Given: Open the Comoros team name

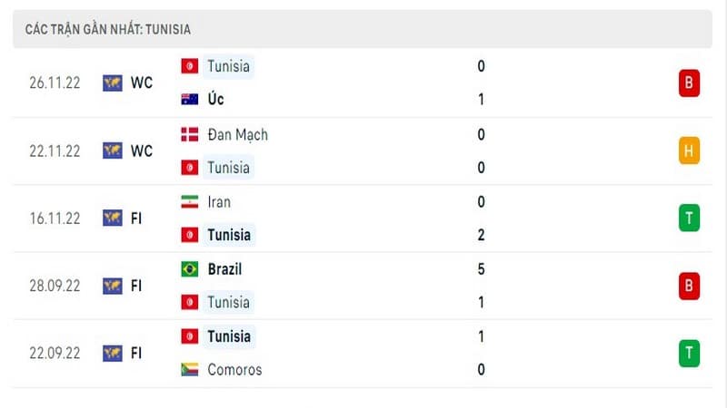Looking at the screenshot, I should [x=234, y=370].
